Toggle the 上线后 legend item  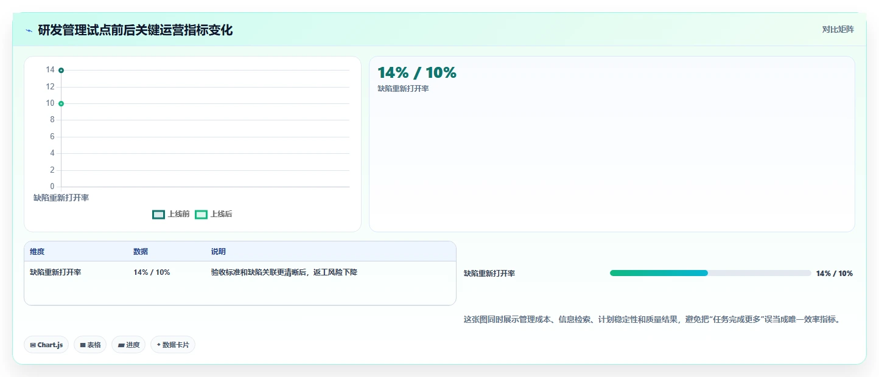pyautogui.click(x=214, y=214)
